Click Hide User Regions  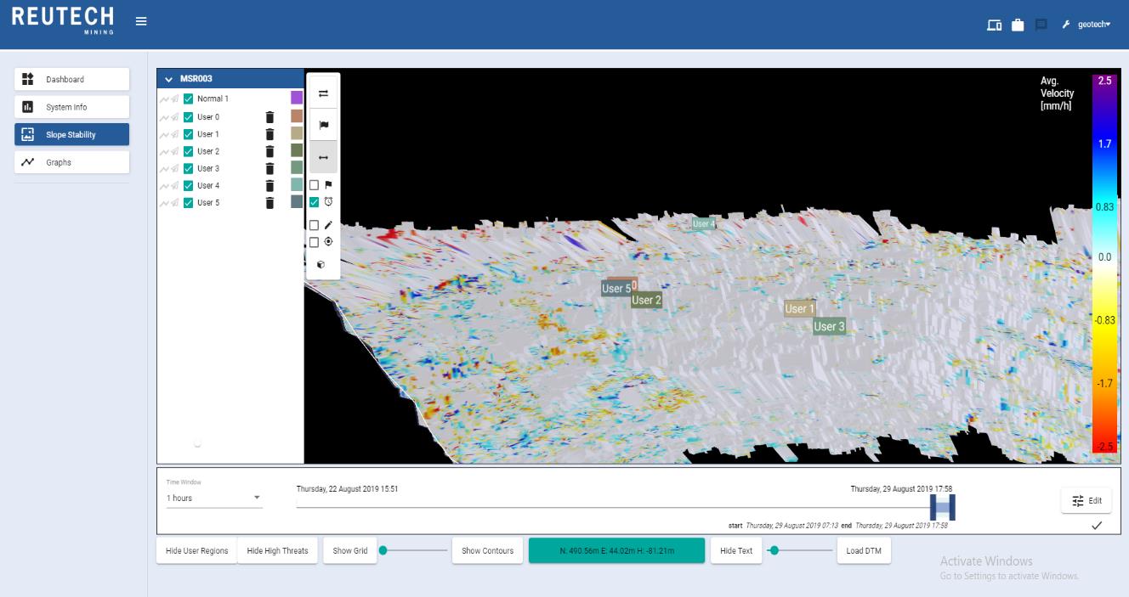197,550
